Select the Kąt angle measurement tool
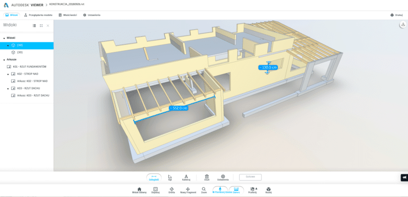 point(170,177)
